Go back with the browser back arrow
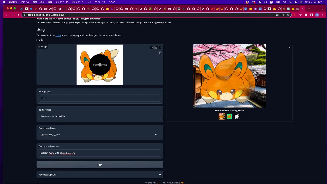Viewport: 327px width, 184px height. [7, 15]
